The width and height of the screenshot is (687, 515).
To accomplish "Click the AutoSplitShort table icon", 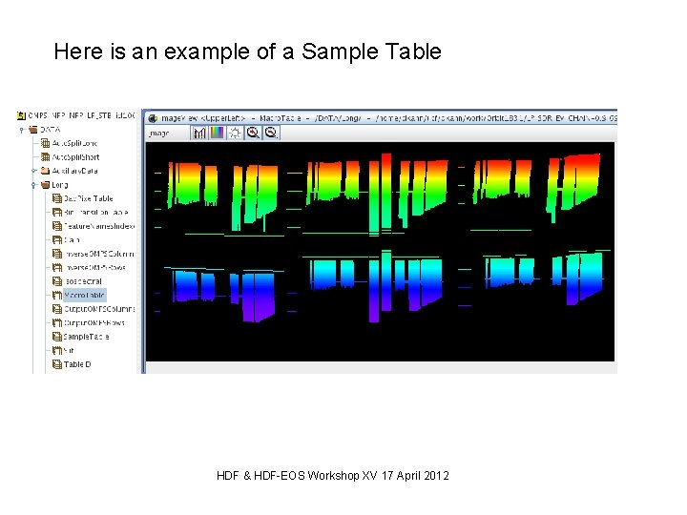I will tap(45, 157).
